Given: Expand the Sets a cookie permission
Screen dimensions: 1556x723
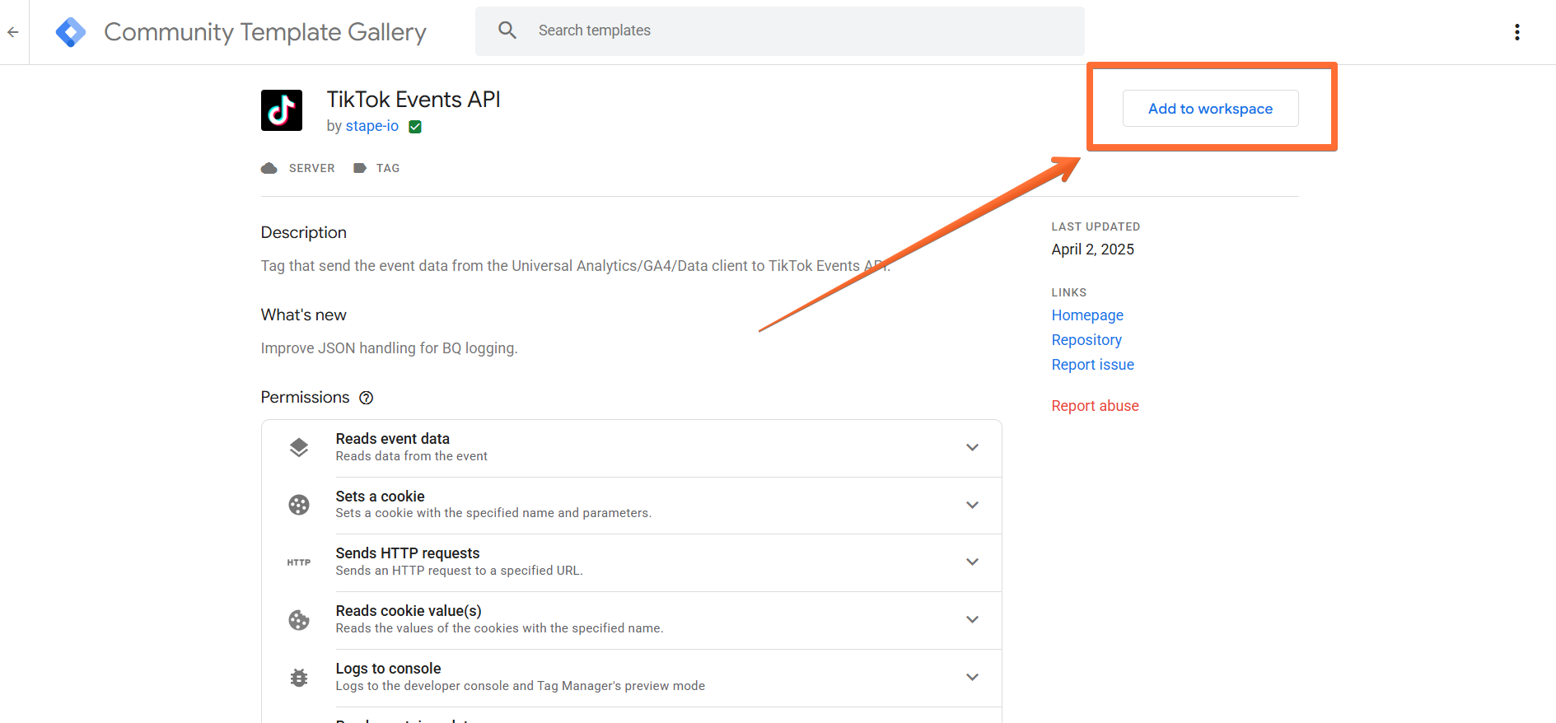Looking at the screenshot, I should pyautogui.click(x=972, y=505).
